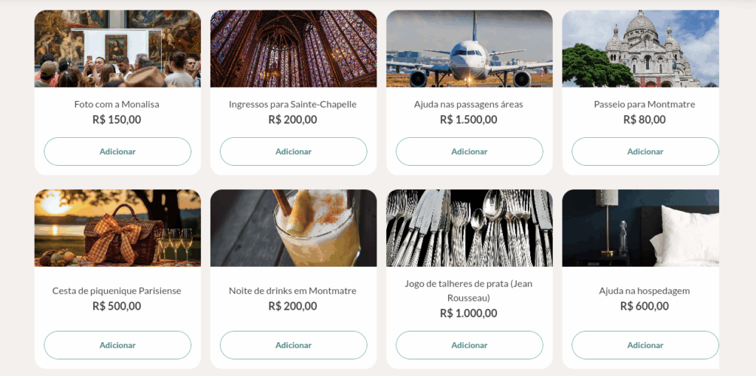The image size is (756, 376).
Task: Open the Sacré-Cœur basilica image
Action: (x=640, y=49)
